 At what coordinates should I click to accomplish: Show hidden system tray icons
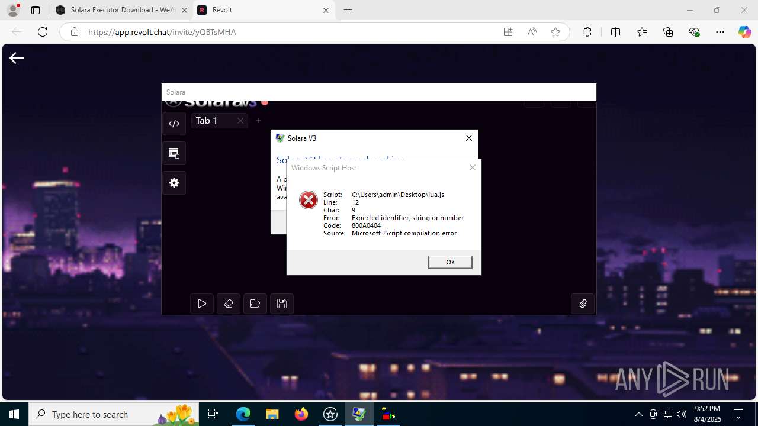tap(638, 414)
